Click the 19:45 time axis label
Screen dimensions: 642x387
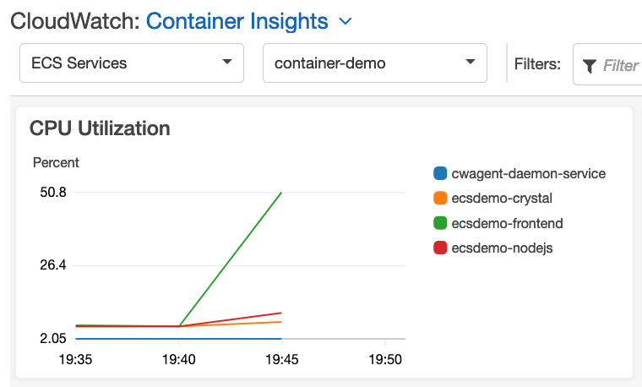tap(282, 360)
